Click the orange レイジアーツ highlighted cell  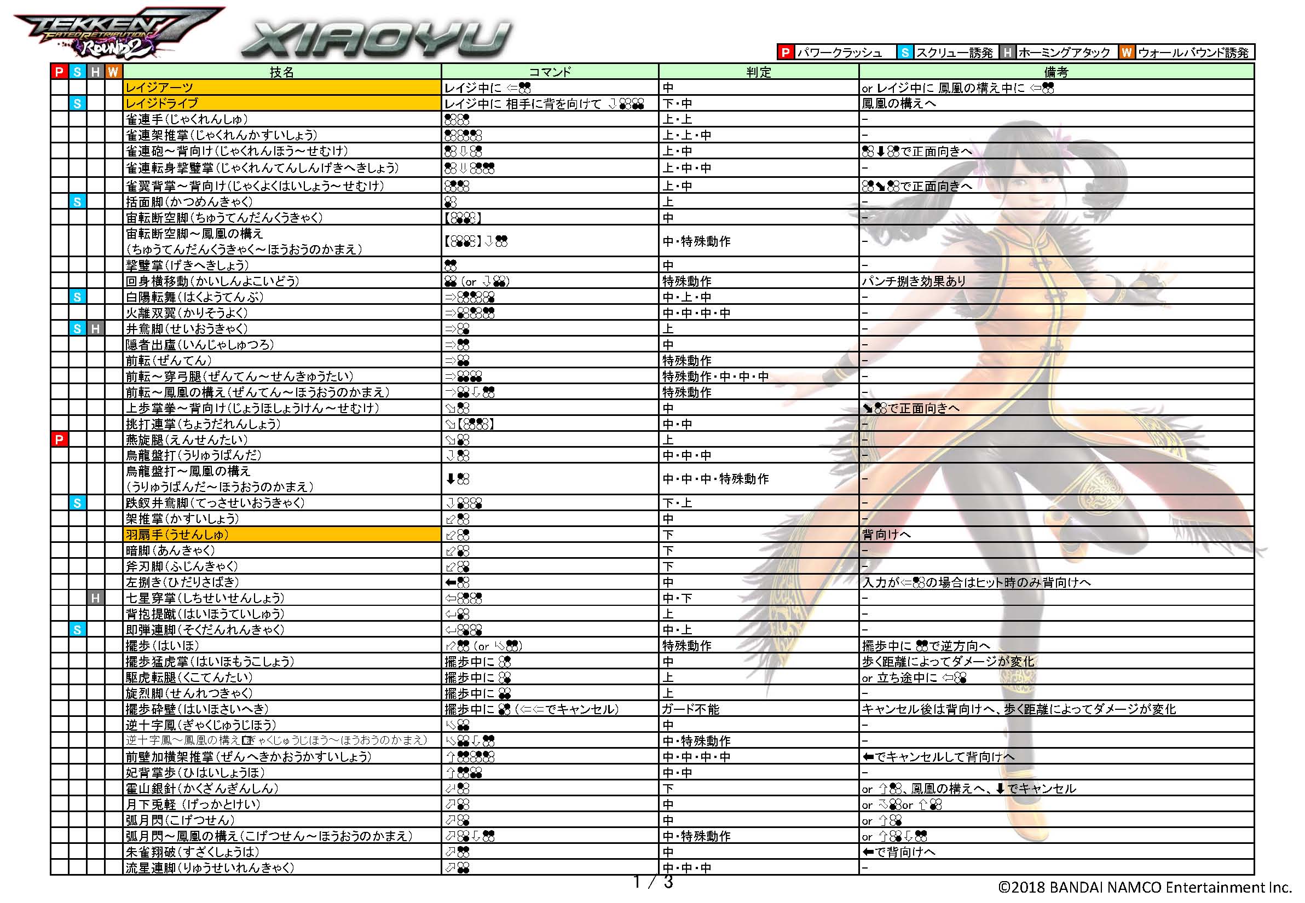click(x=282, y=88)
